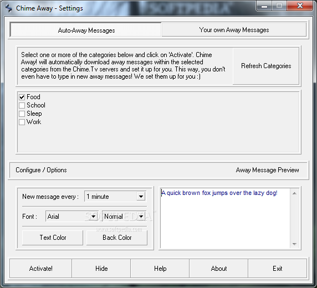
Task: Hide the settings window with Hide button
Action: (x=101, y=269)
